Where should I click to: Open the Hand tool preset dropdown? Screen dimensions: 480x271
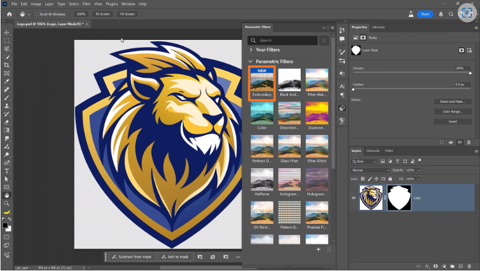[29, 15]
